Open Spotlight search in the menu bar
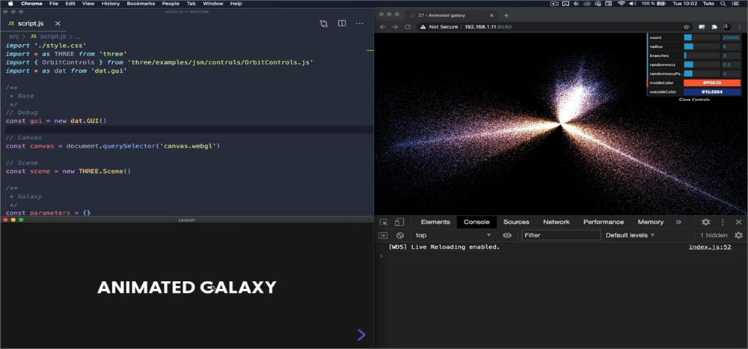The height and width of the screenshot is (349, 748). click(723, 3)
